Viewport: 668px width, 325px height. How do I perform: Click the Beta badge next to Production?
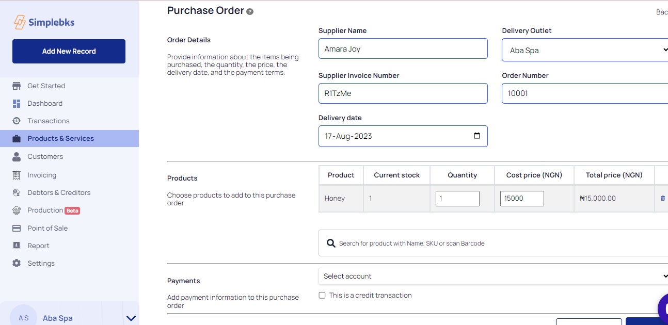[x=72, y=210]
